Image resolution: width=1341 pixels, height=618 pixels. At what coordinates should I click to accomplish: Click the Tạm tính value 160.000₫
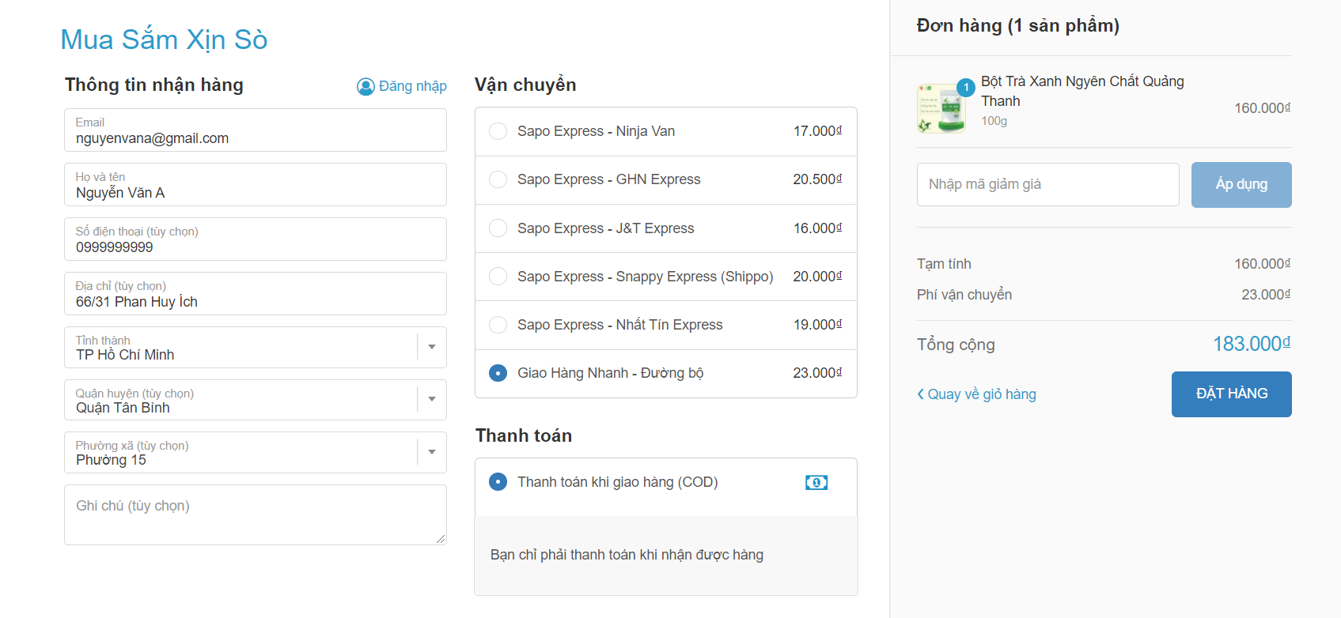(1262, 264)
